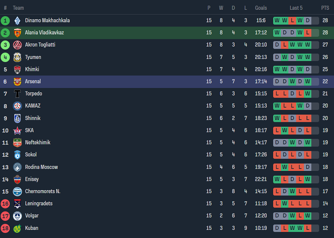The height and width of the screenshot is (238, 334).
Task: Open the Khimki team page link
Action: (x=32, y=69)
